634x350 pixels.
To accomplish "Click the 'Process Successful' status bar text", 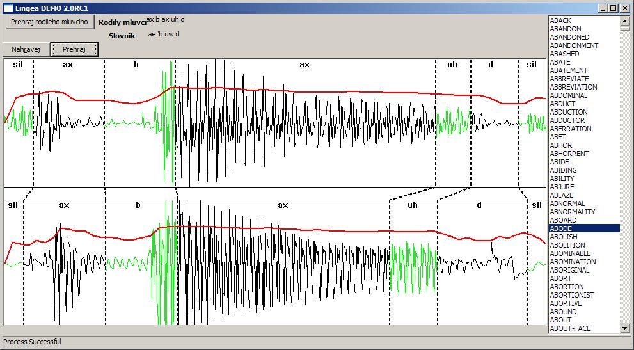I will point(33,342).
